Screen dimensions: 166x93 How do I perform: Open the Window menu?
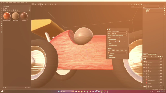pyautogui.click(x=10, y=2)
